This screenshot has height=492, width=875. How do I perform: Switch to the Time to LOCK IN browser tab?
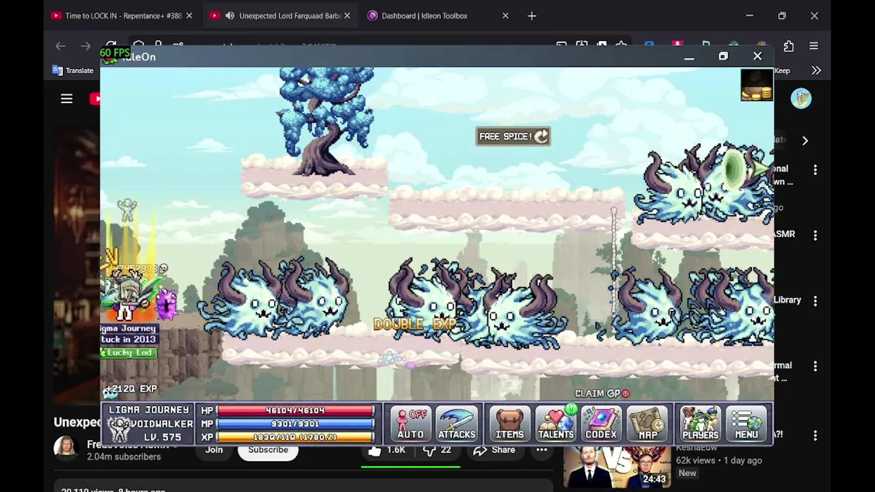(x=122, y=16)
